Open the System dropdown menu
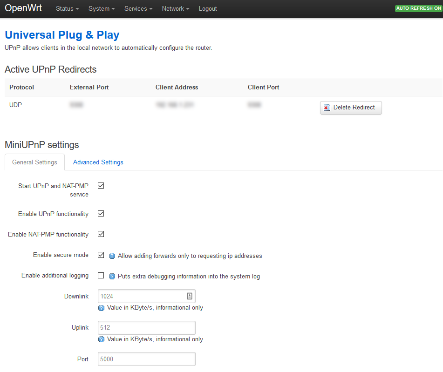Viewport: 443px width, 372px height. [102, 9]
